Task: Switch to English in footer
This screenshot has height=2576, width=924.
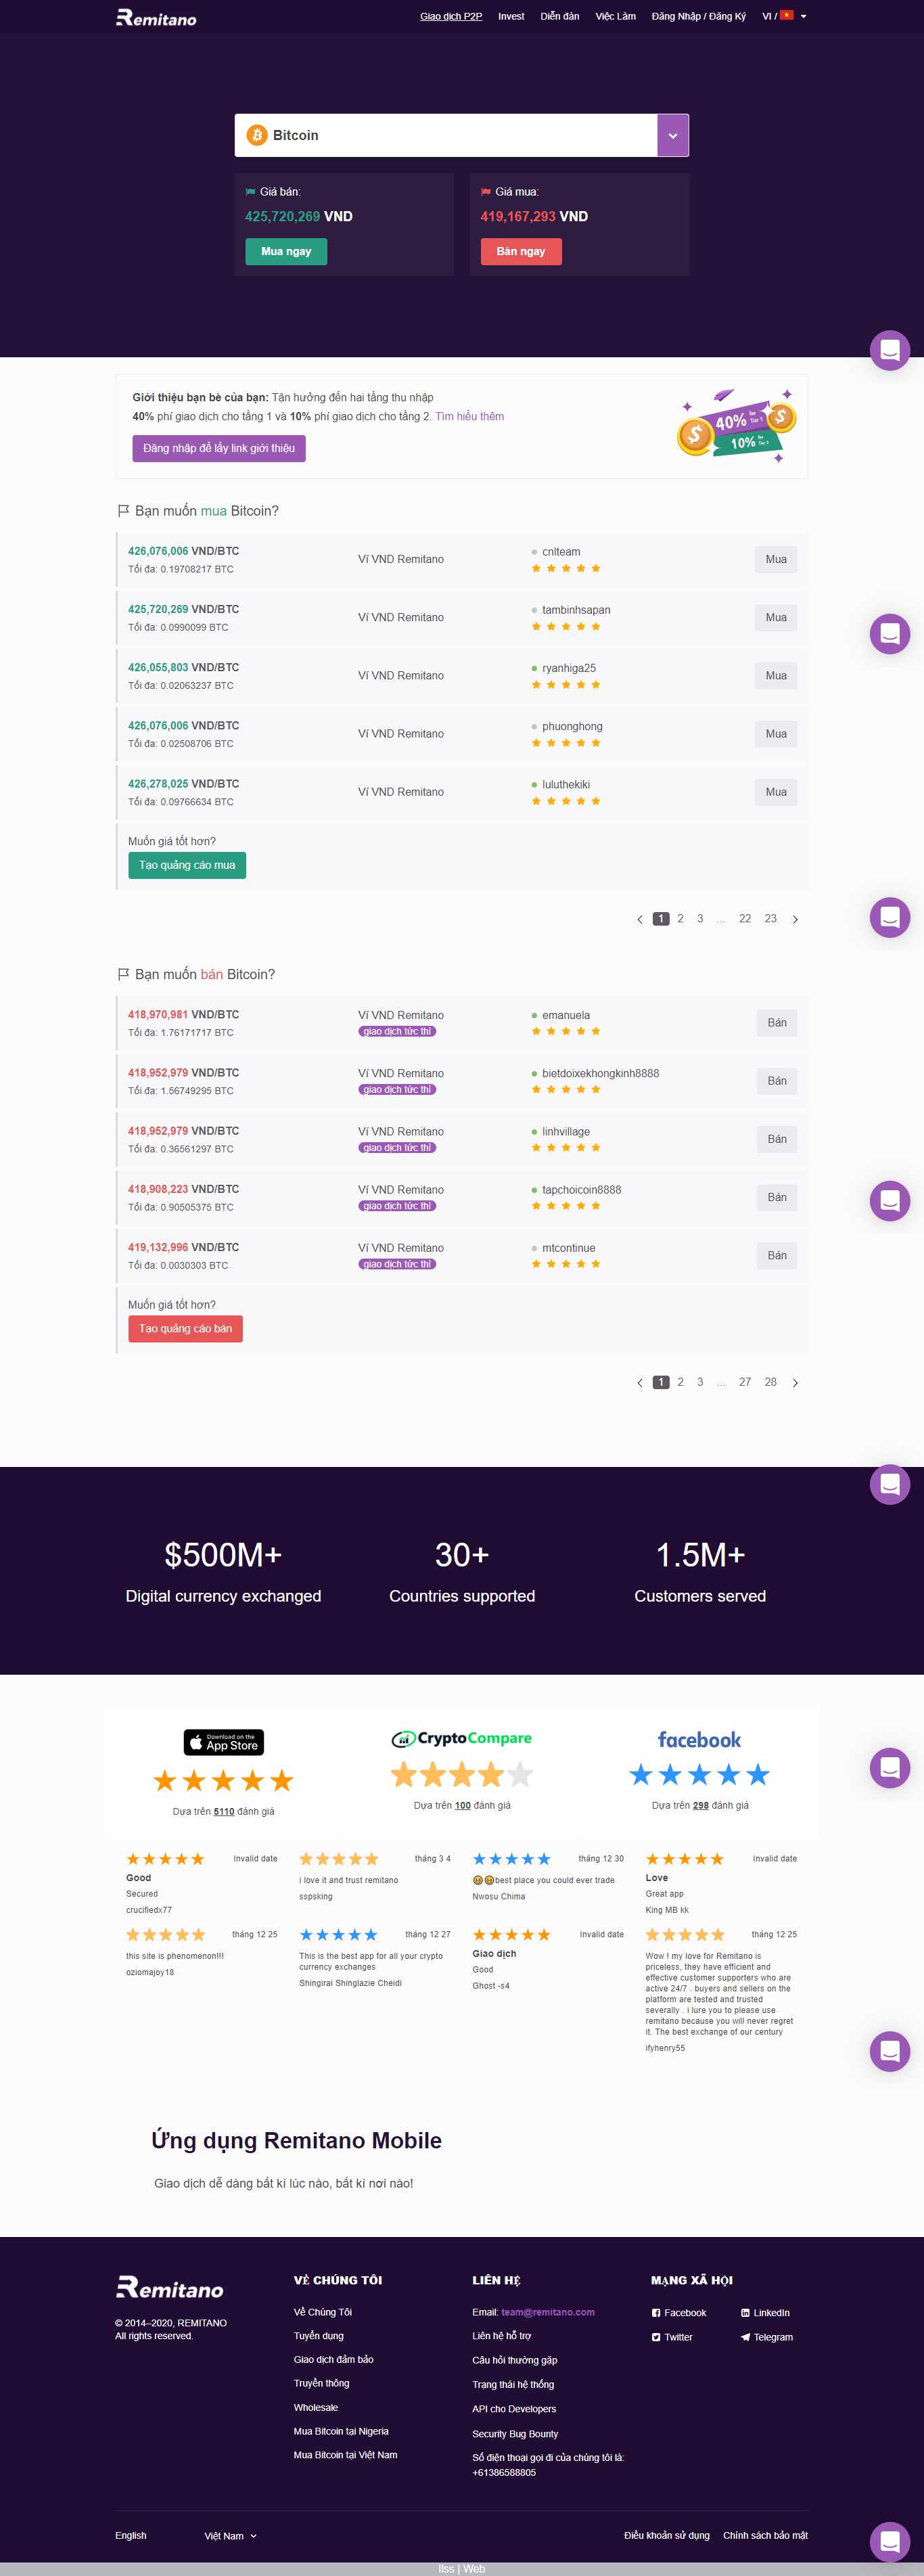Action: coord(131,2535)
